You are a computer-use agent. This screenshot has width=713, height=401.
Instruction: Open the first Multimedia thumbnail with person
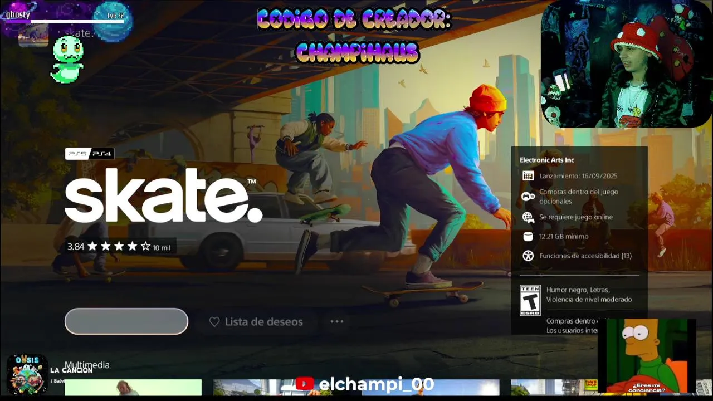pyautogui.click(x=133, y=388)
